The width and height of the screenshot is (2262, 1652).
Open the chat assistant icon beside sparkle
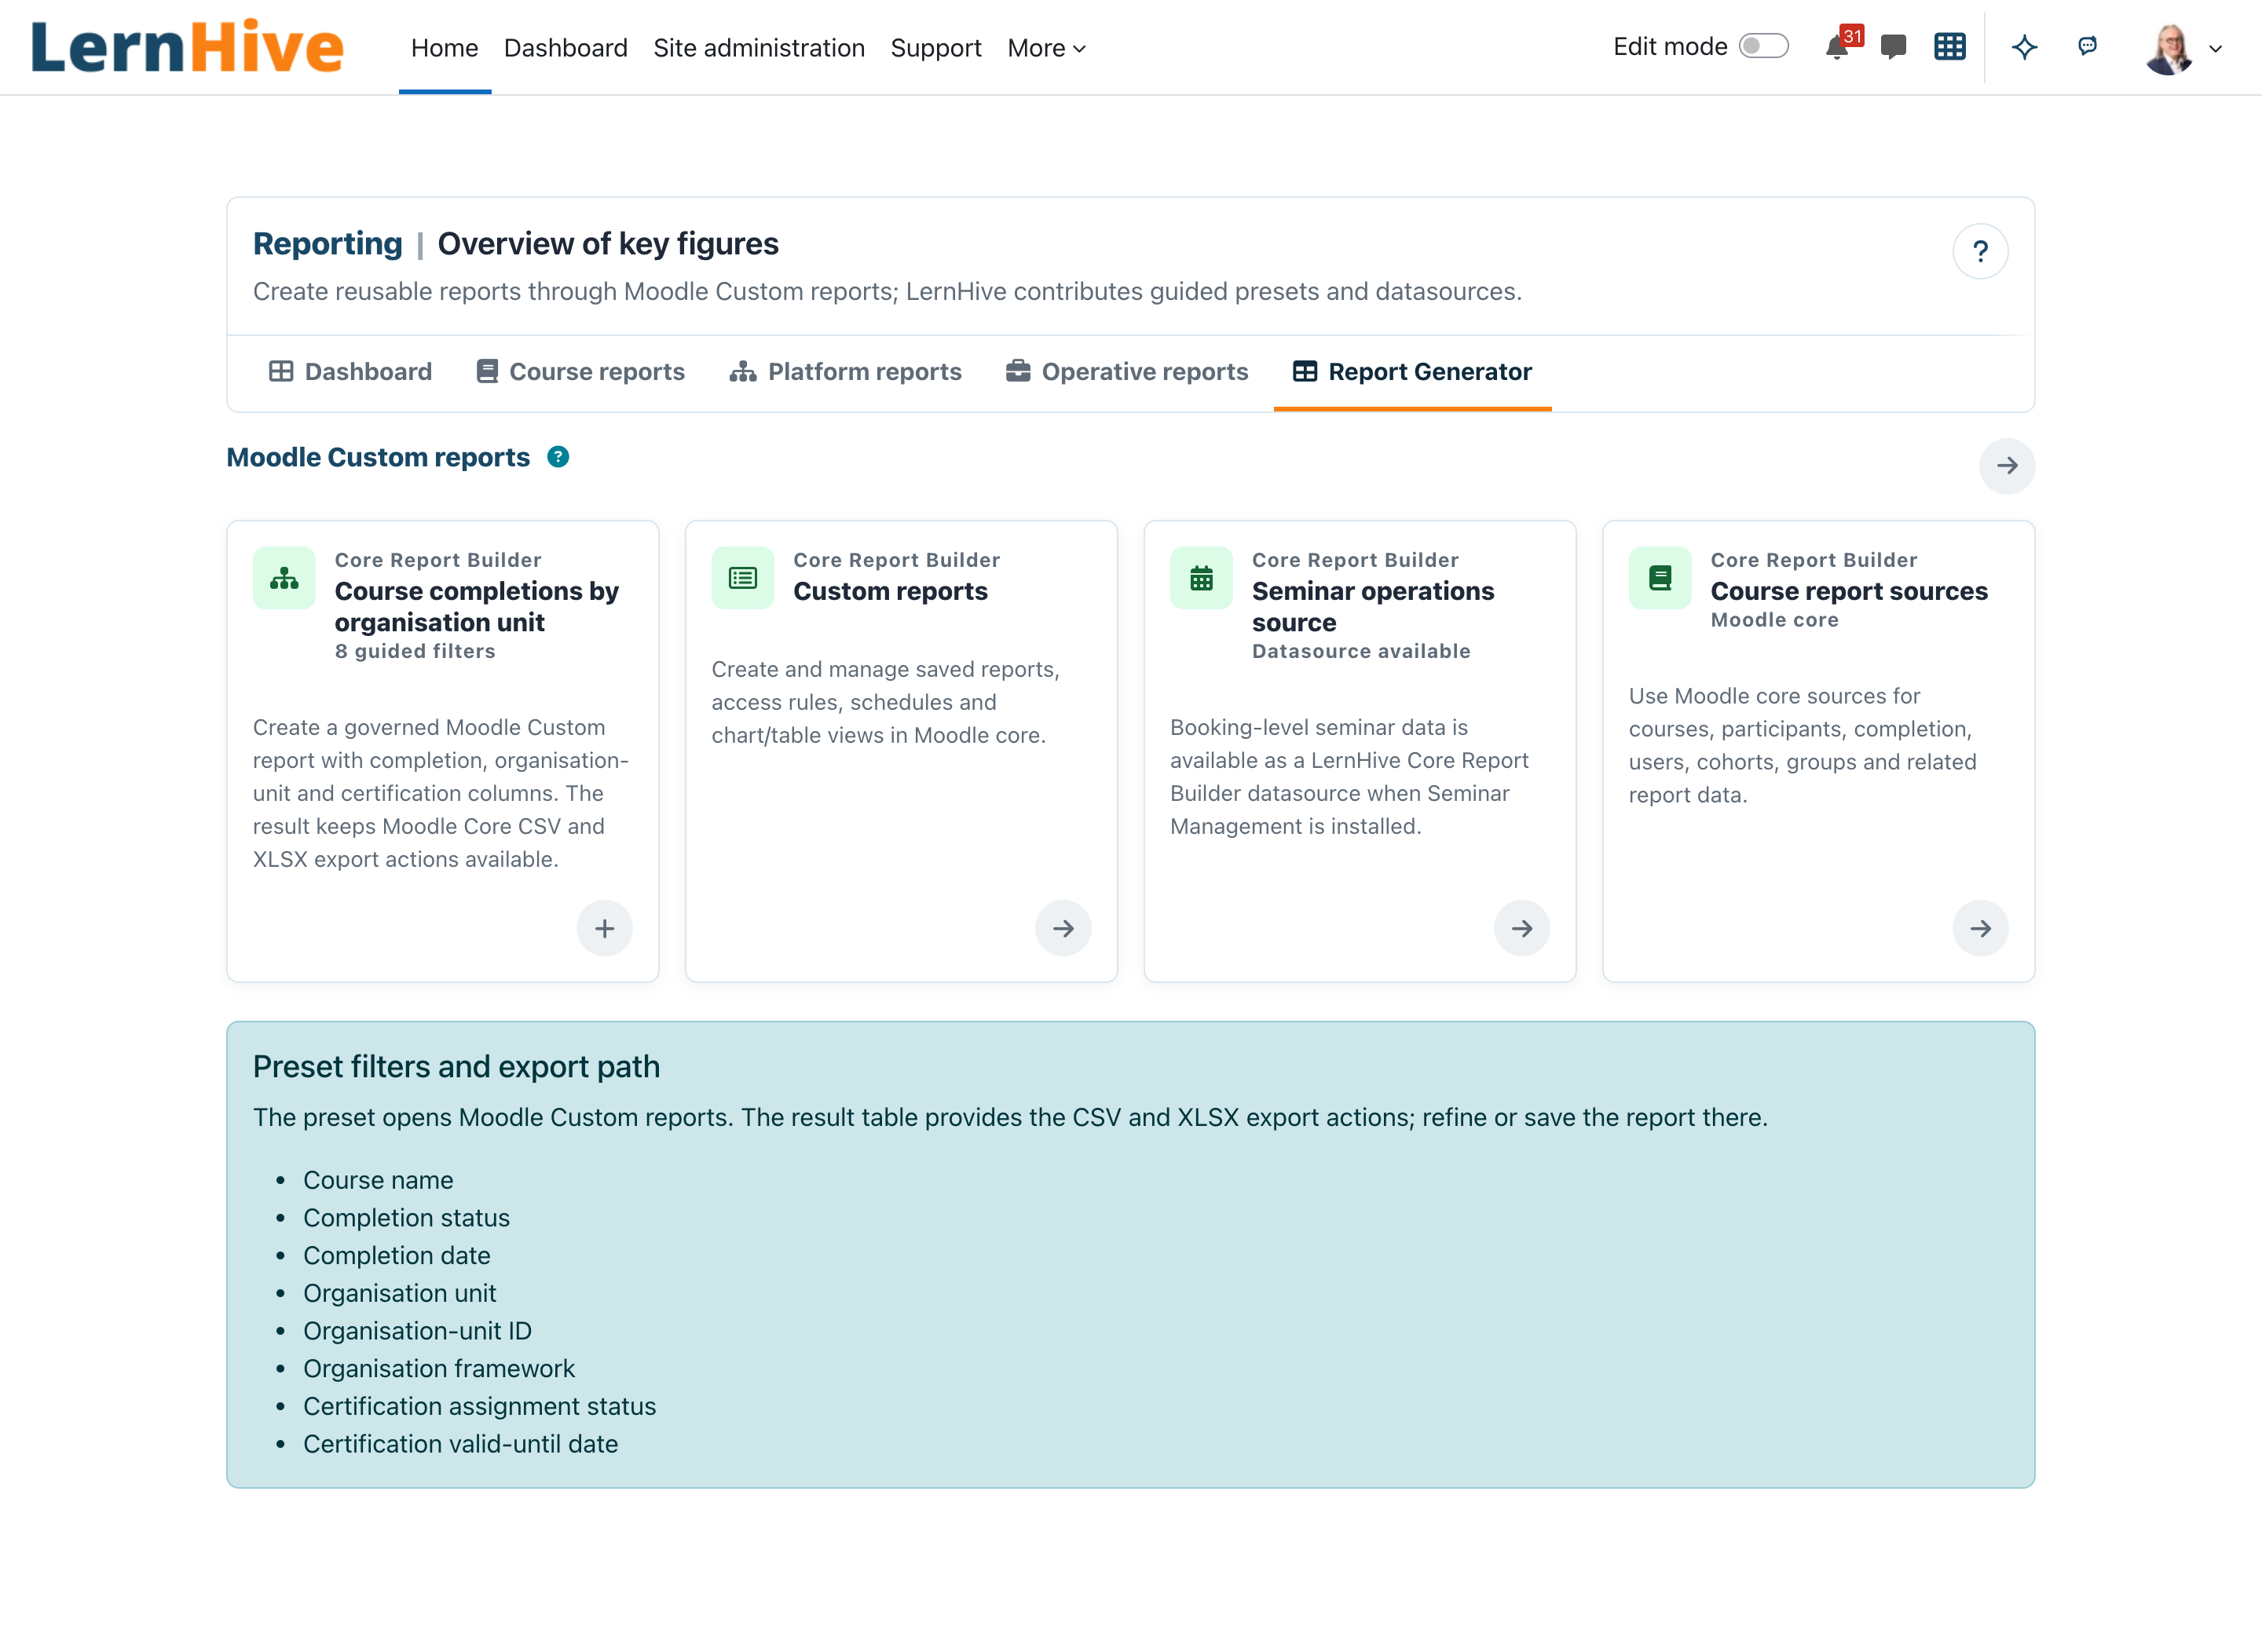(2087, 46)
